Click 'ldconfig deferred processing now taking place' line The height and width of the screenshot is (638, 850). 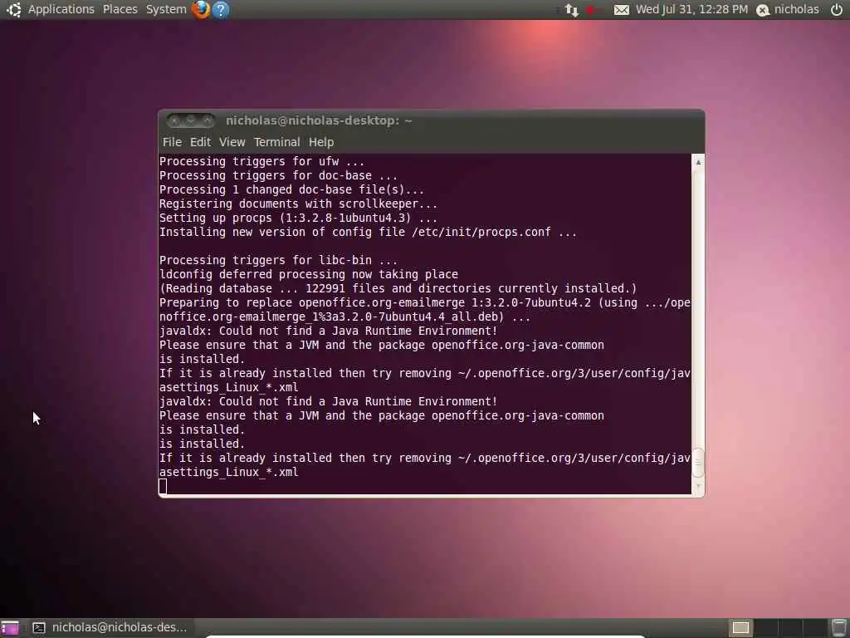pos(309,274)
